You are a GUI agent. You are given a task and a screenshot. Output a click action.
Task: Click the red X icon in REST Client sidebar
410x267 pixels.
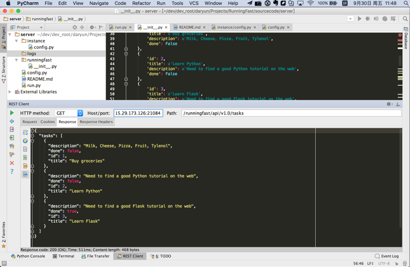point(12,163)
